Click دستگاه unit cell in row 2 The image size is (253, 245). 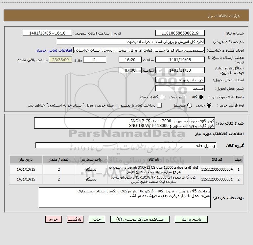91,179
